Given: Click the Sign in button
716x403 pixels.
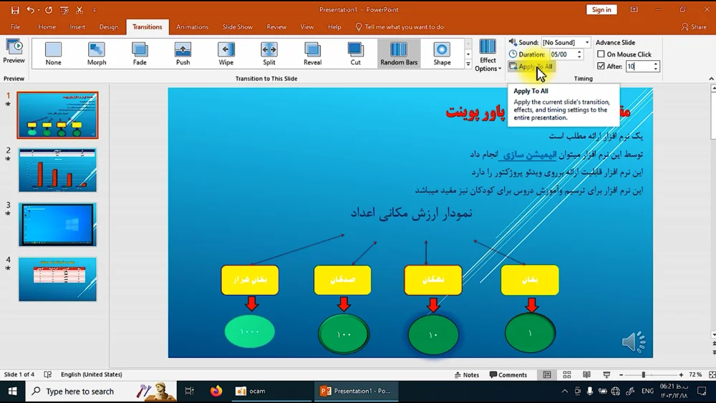Looking at the screenshot, I should tap(601, 9).
